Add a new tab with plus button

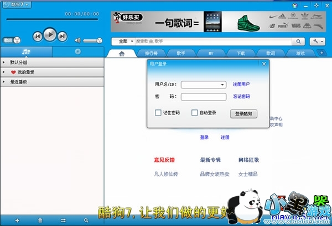321,53
